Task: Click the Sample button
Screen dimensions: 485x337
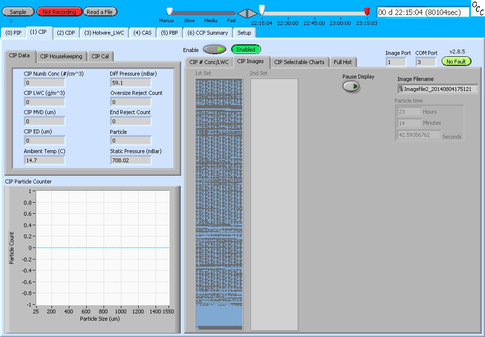Action: pyautogui.click(x=18, y=12)
